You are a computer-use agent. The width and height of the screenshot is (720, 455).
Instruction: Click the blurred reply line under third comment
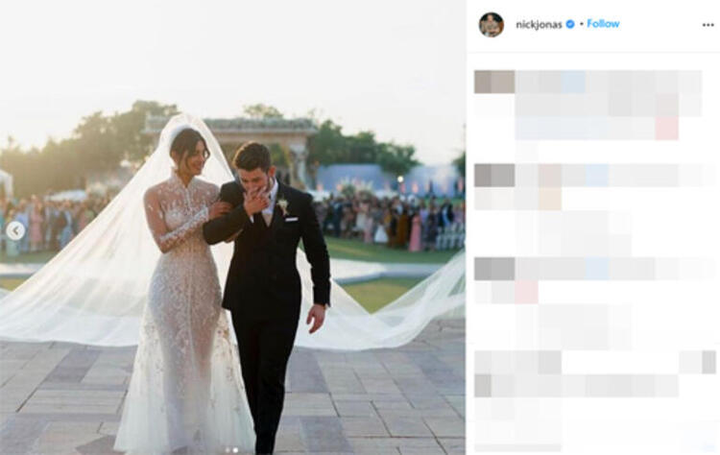573,327
